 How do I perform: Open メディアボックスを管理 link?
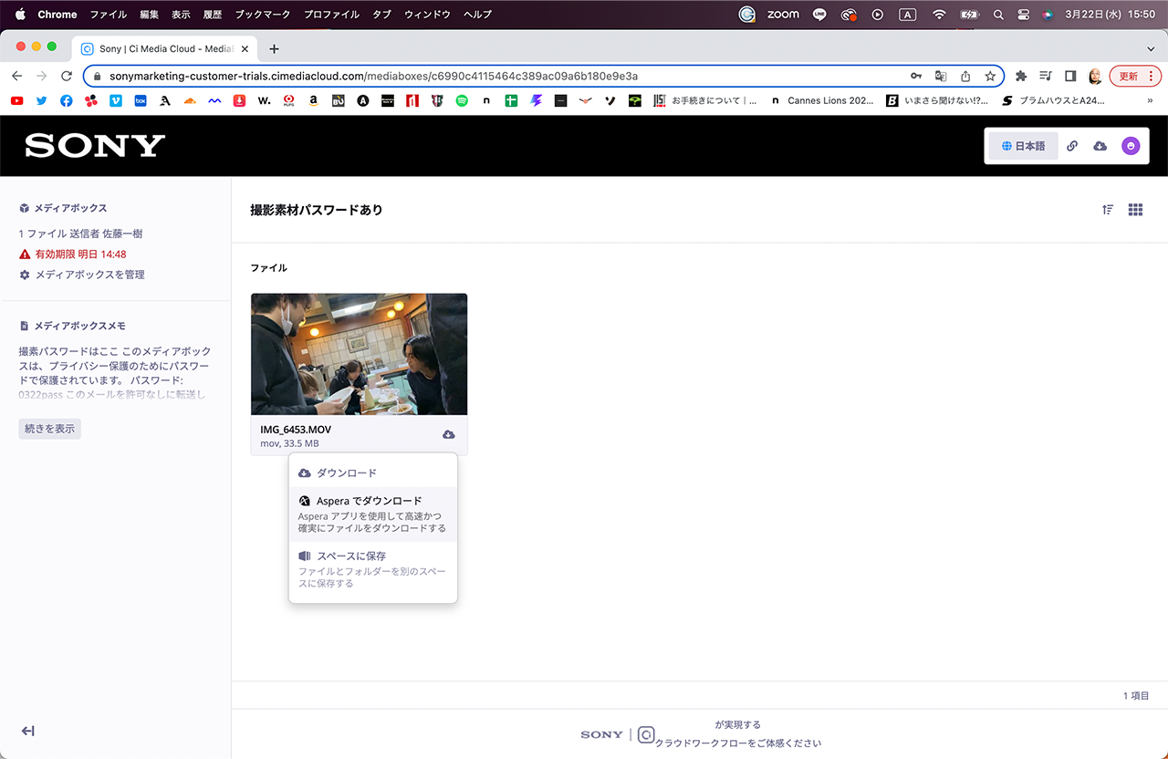pyautogui.click(x=89, y=275)
